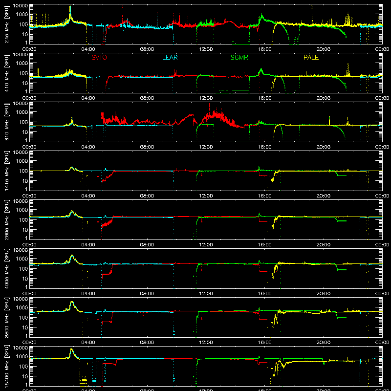Select the 1000 tick value on the 410 MHz axis
The height and width of the screenshot is (391, 391).
22,64
